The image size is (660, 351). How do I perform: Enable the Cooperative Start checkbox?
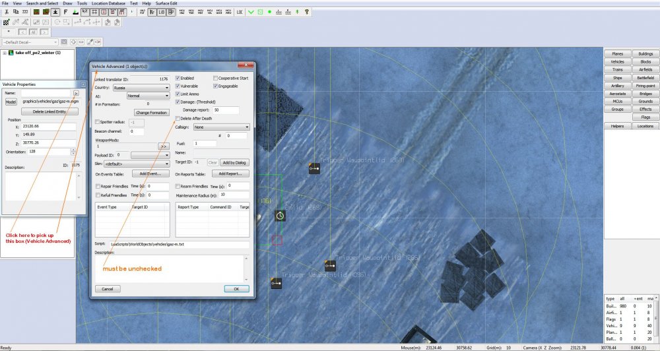(216, 78)
